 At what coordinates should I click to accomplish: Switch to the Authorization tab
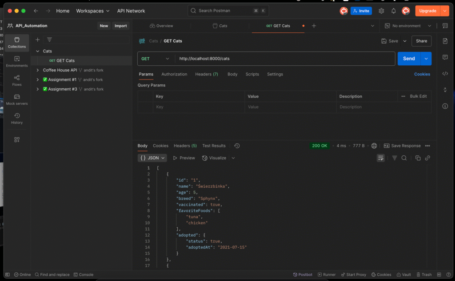(174, 74)
